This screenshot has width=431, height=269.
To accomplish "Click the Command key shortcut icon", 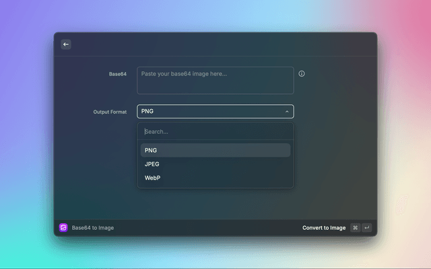I will click(355, 228).
